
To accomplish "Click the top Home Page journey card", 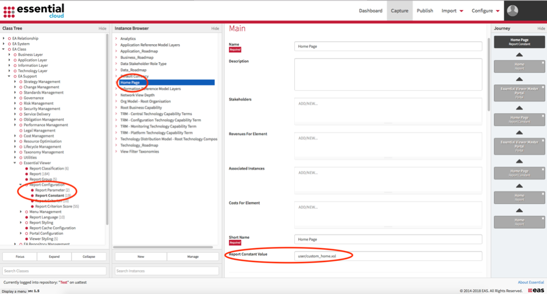I will [x=519, y=42].
